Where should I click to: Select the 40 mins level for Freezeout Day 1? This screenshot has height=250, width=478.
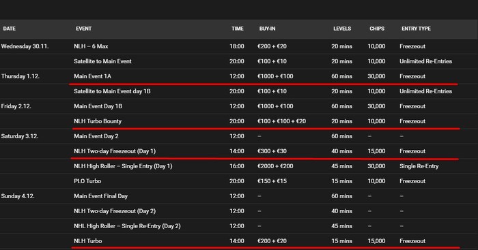coord(341,151)
